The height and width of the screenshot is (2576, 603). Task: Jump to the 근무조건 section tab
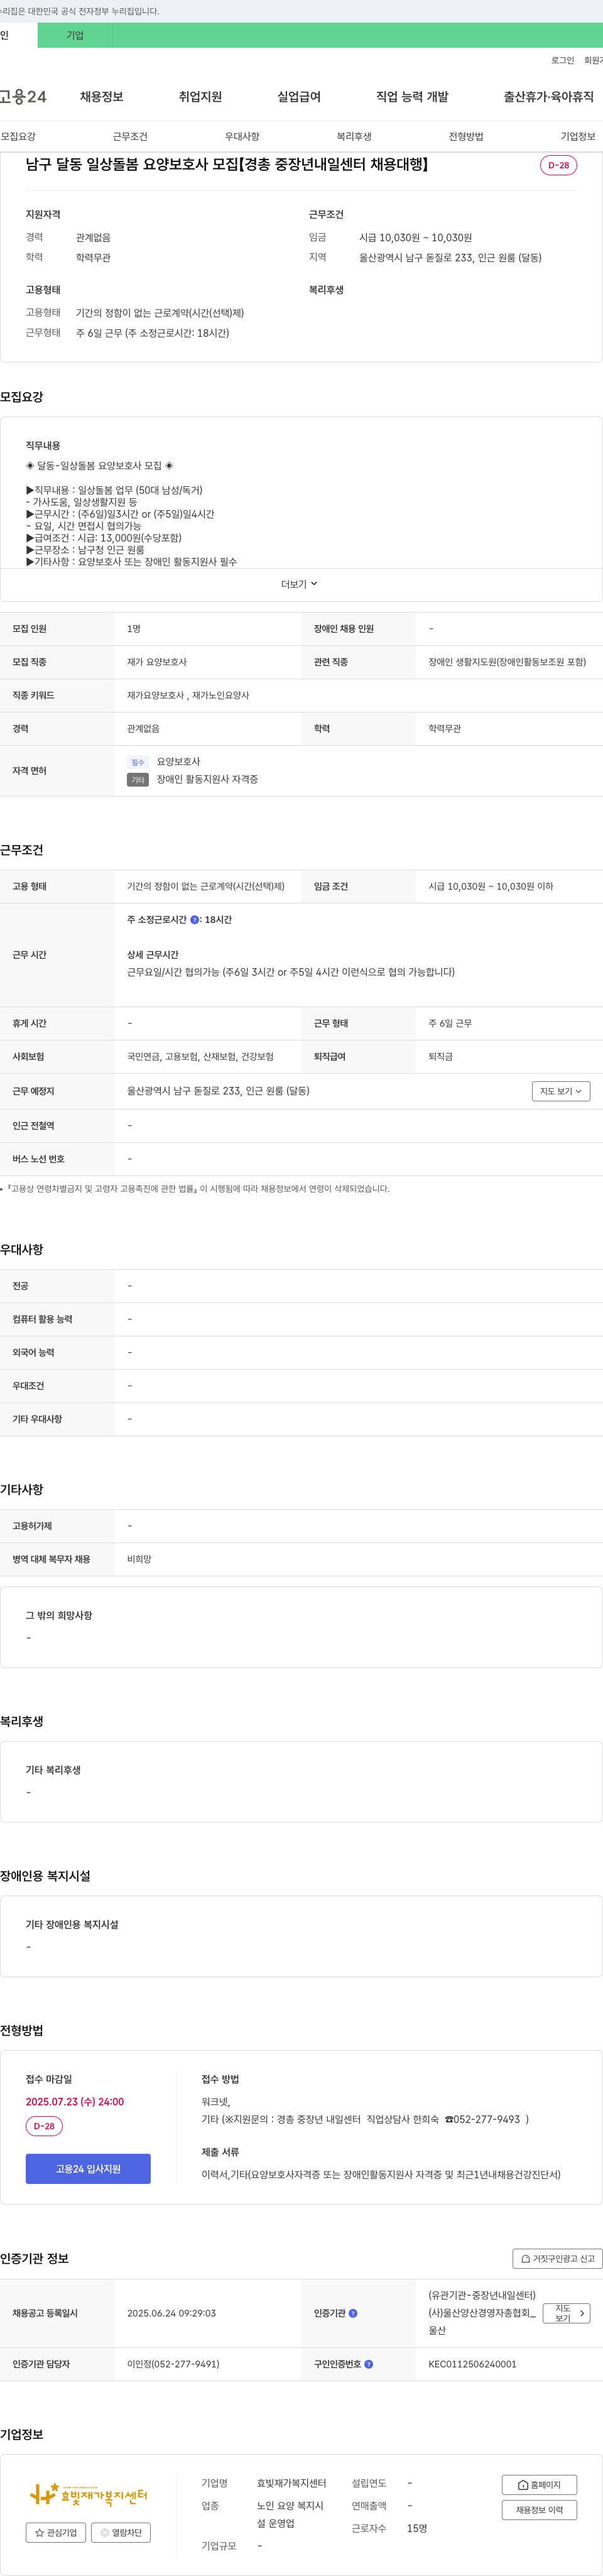click(130, 136)
